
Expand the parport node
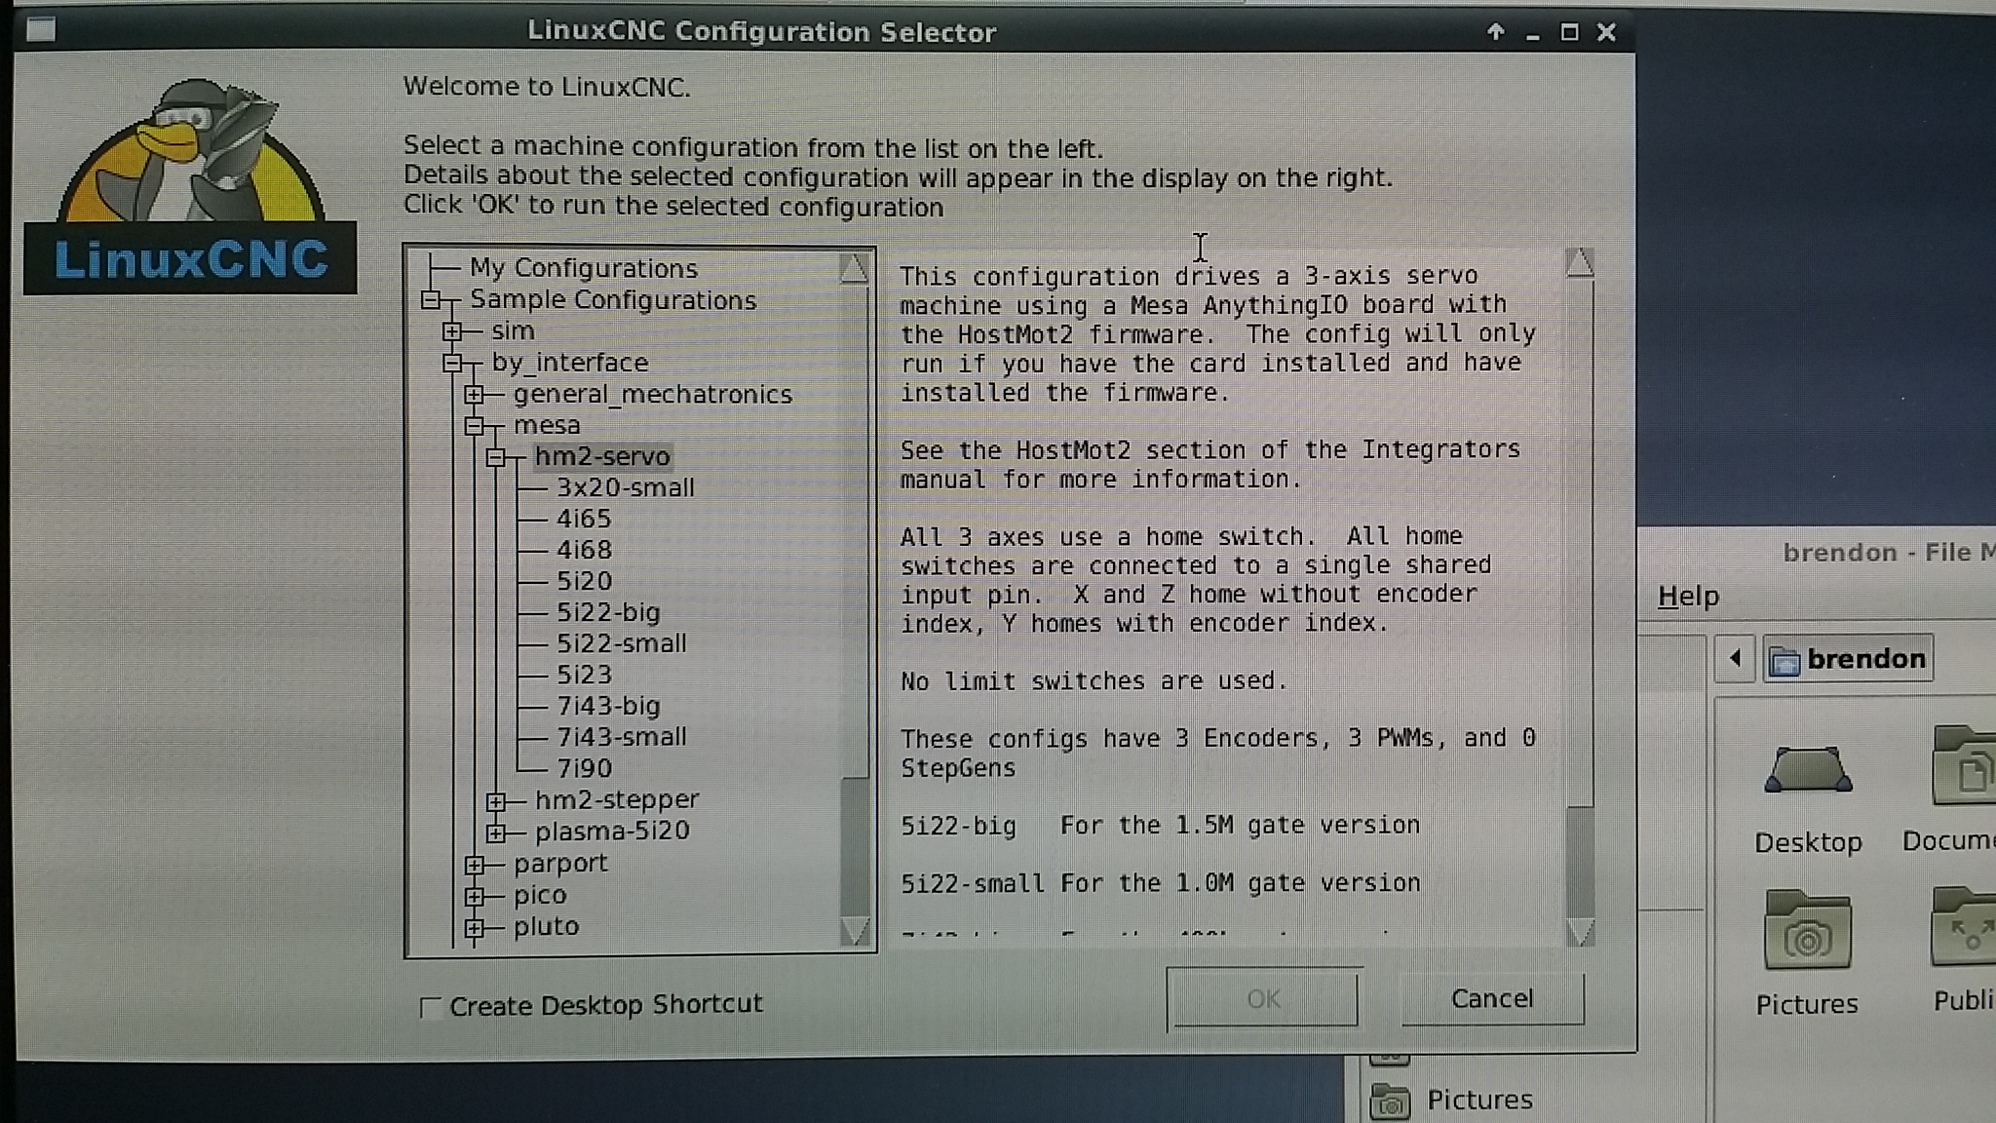coord(475,865)
